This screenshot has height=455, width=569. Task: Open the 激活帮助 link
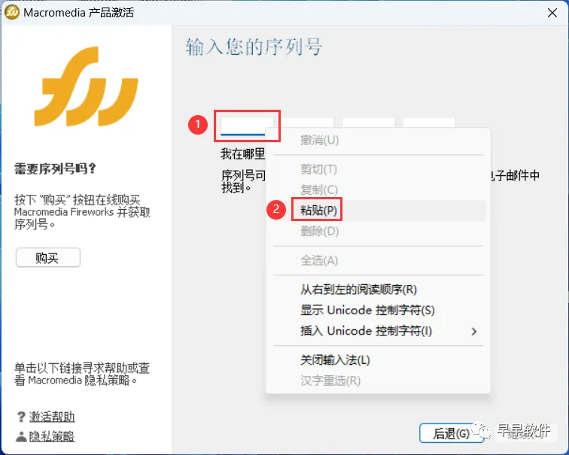[52, 417]
